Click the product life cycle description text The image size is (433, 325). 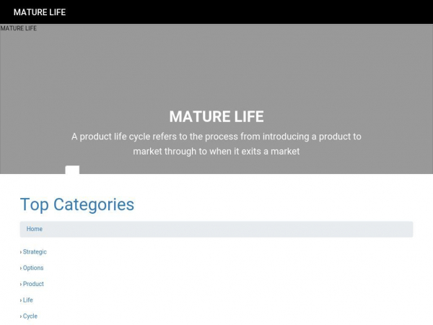tap(216, 144)
